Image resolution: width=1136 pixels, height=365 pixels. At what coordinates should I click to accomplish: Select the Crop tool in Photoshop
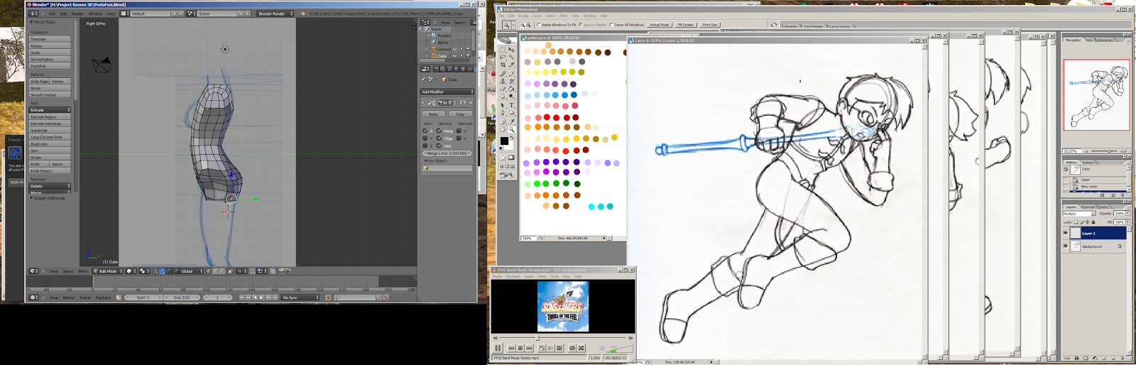tap(503, 65)
